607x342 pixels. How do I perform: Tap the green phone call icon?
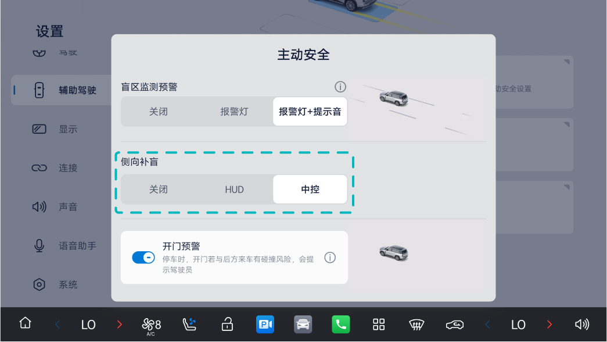[341, 324]
